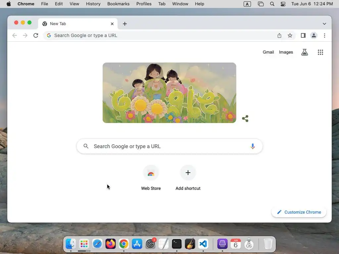The height and width of the screenshot is (254, 339).
Task: Open Firefox from the Dock
Action: tap(111, 244)
